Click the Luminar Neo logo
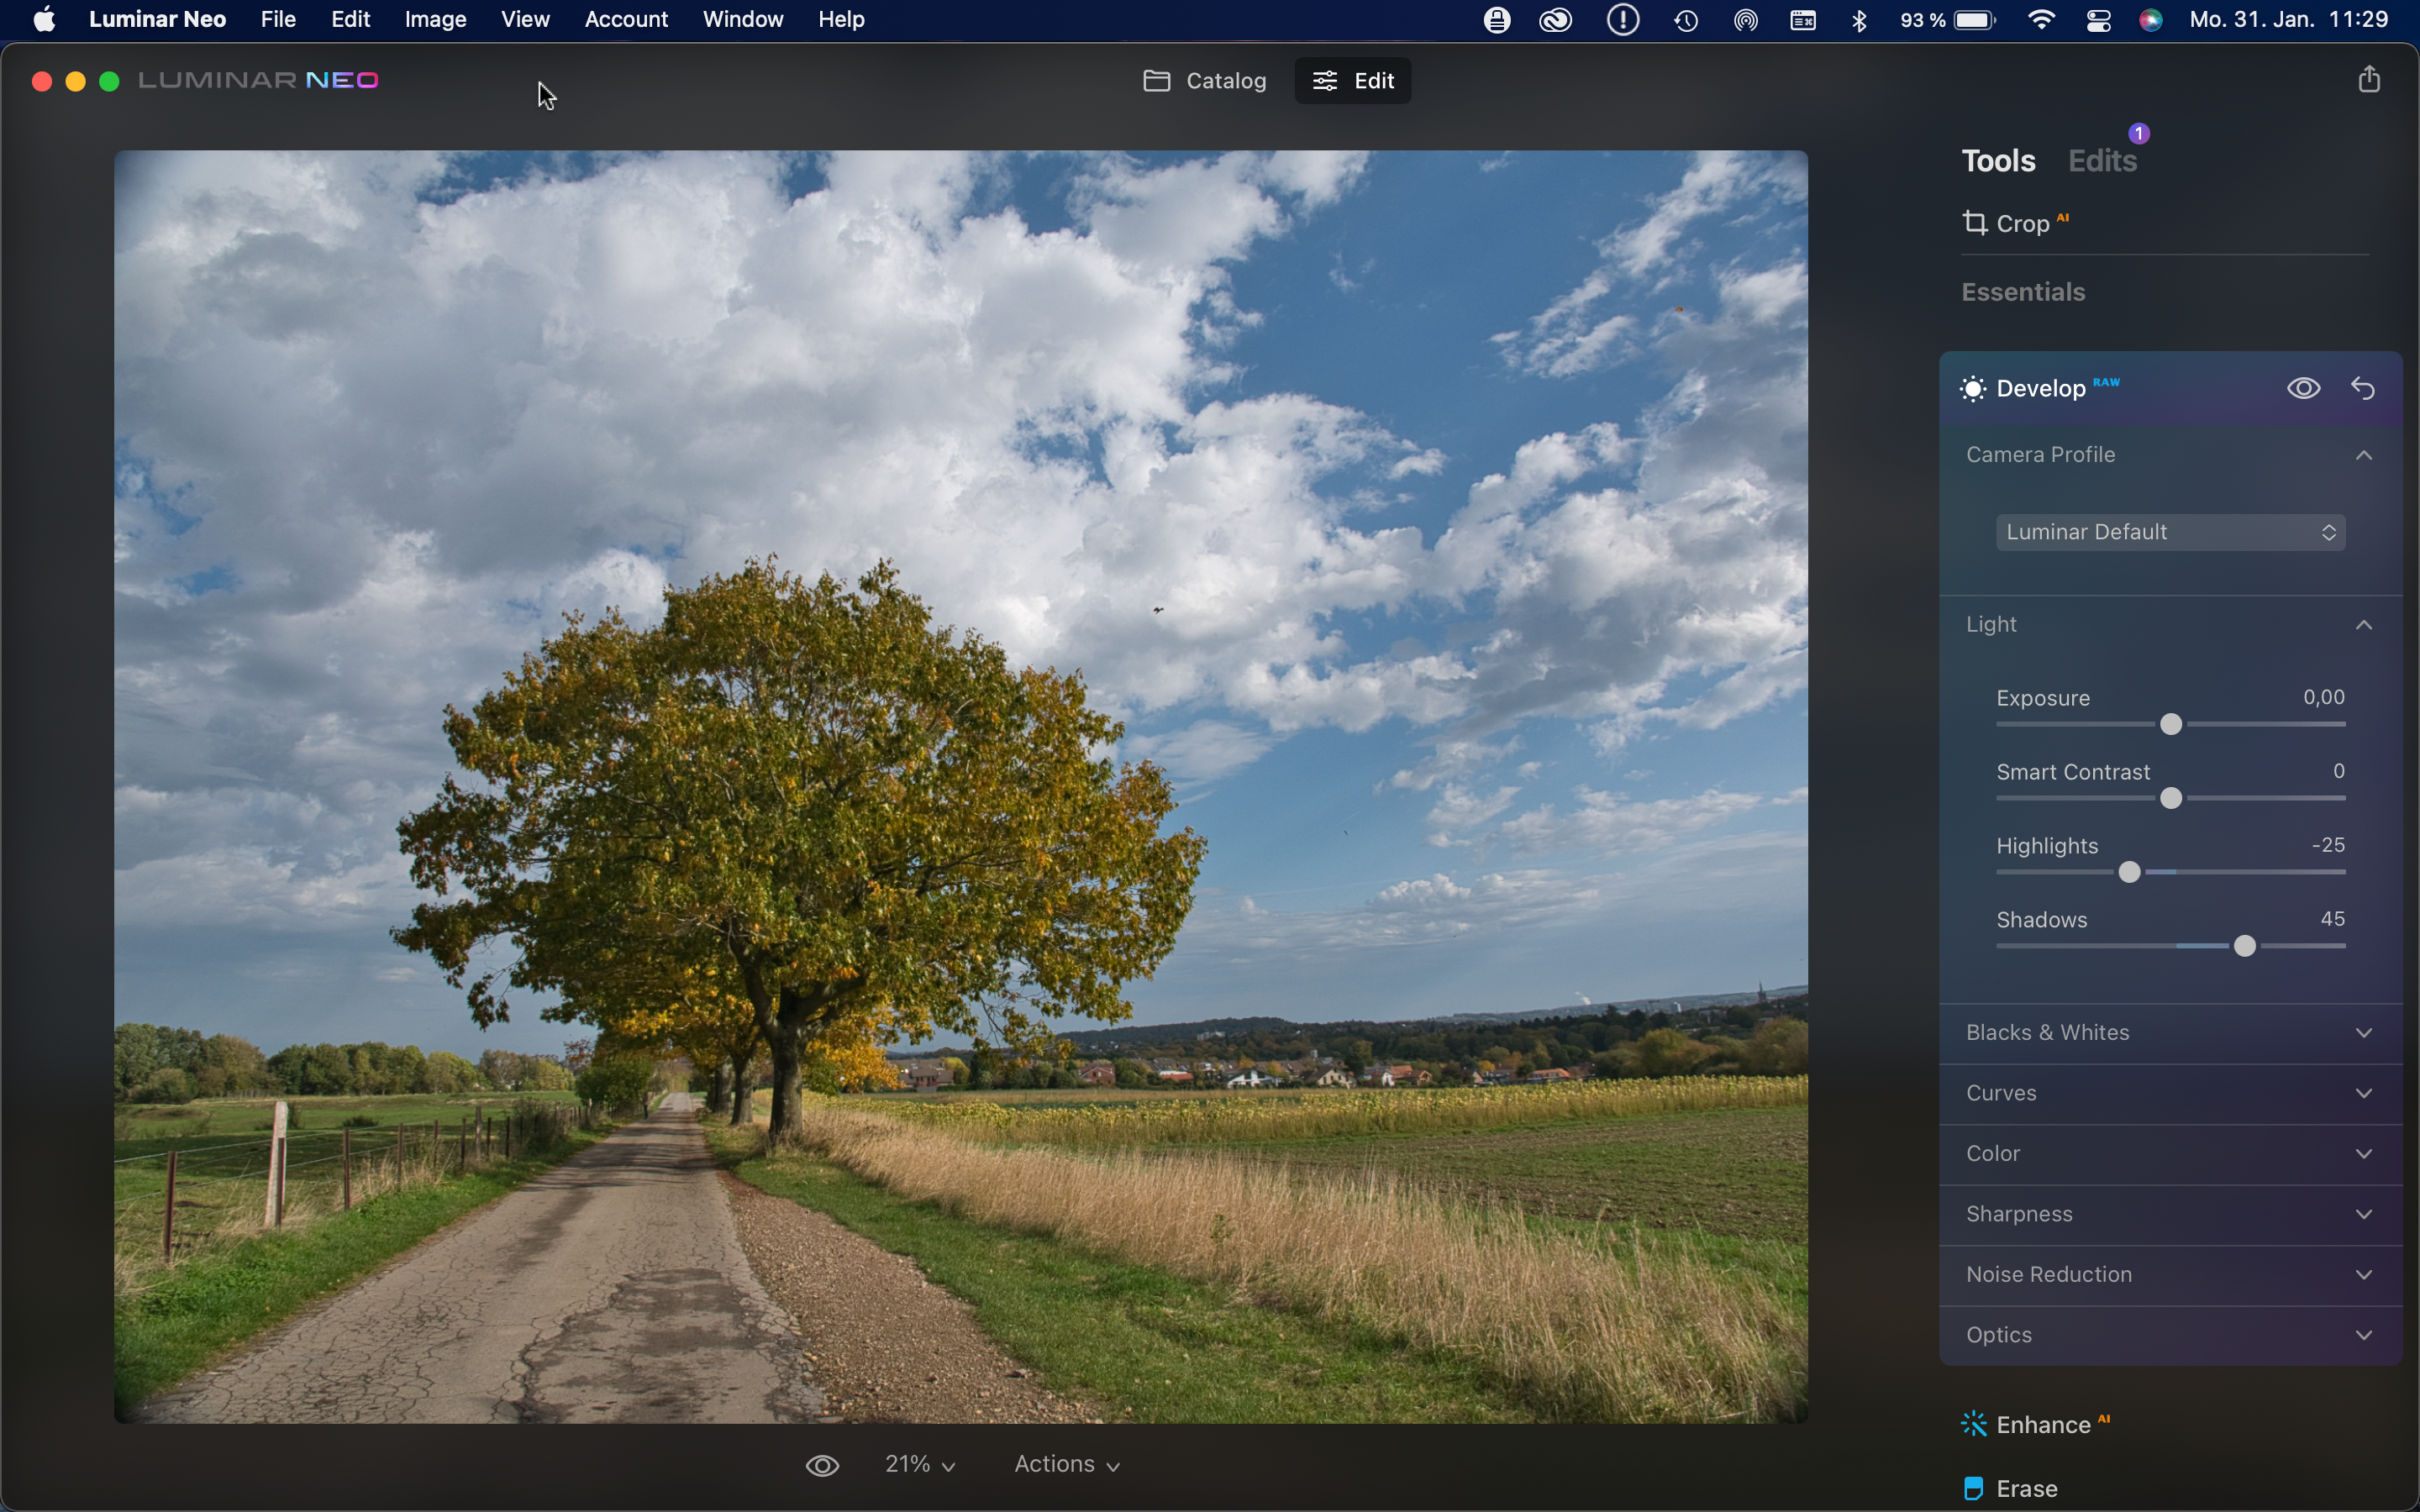2420x1512 pixels. (258, 80)
